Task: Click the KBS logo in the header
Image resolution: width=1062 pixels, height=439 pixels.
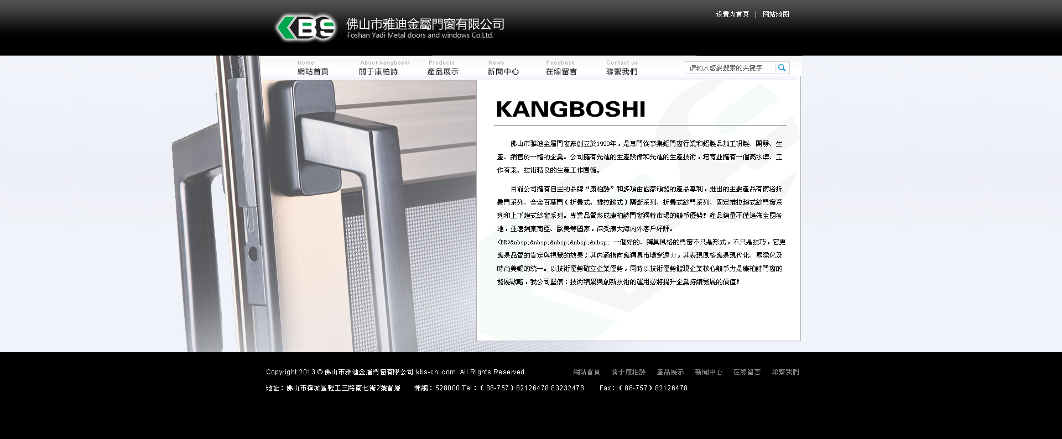Action: point(306,28)
